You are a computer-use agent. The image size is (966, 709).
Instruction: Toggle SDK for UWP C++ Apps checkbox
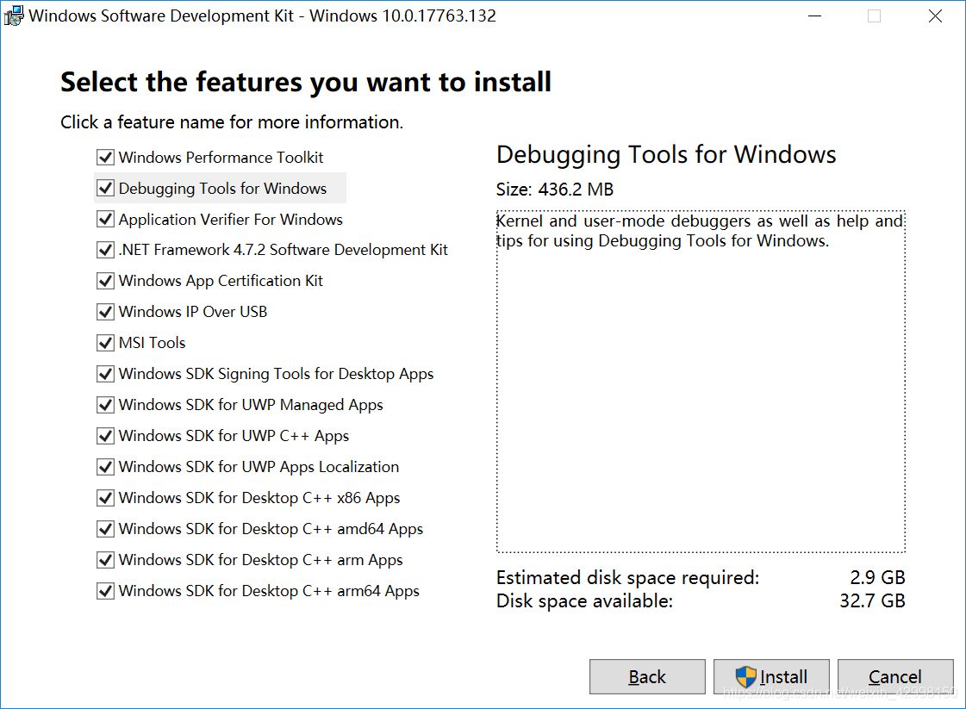pos(105,436)
